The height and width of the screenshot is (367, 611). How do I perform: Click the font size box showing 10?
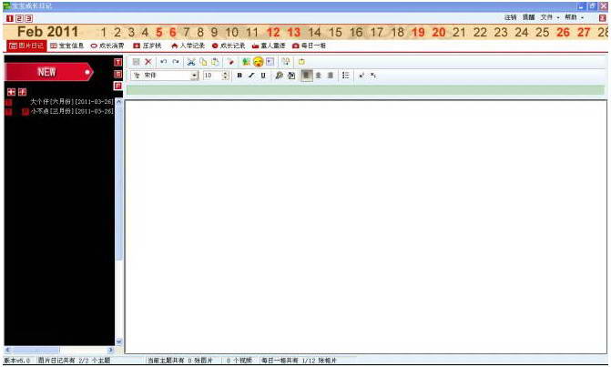point(212,76)
